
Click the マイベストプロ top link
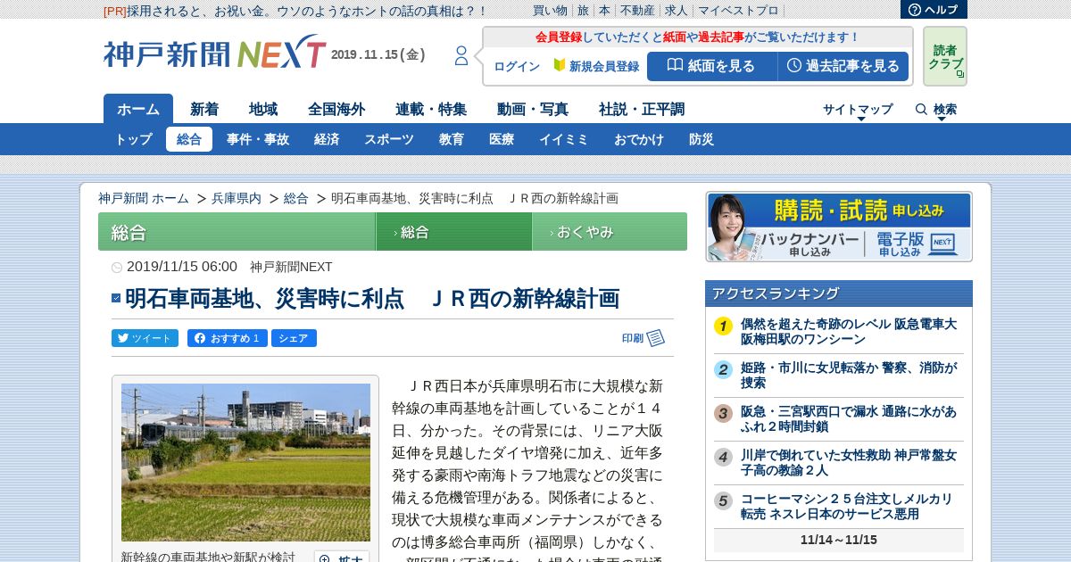[x=738, y=11]
